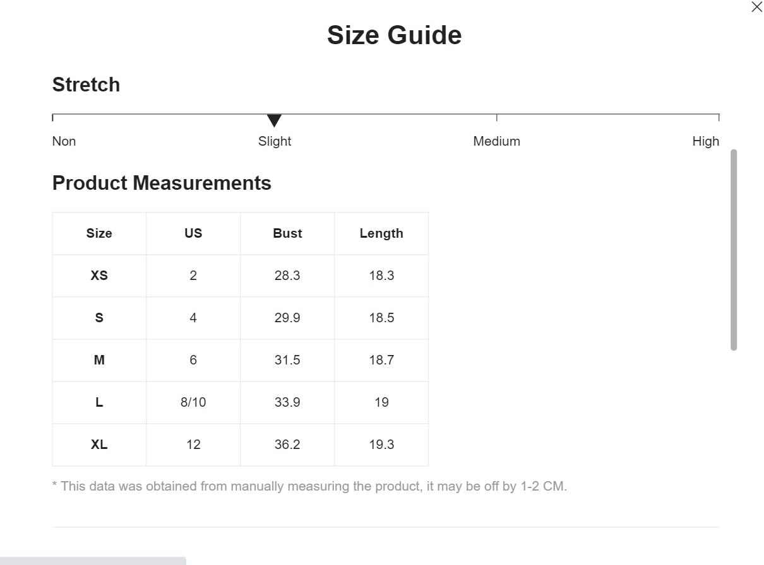
Task: Click US size 4 cell
Action: pos(193,318)
